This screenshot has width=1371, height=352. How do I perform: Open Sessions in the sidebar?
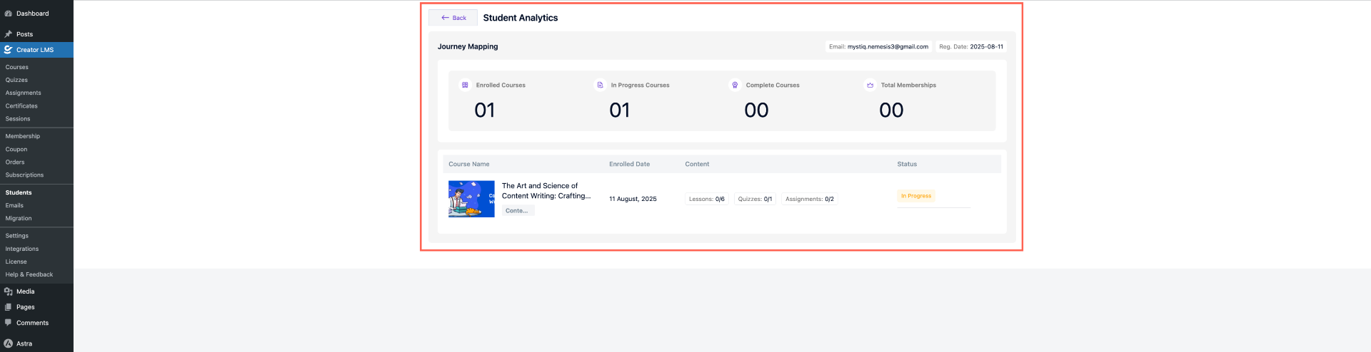pyautogui.click(x=18, y=119)
